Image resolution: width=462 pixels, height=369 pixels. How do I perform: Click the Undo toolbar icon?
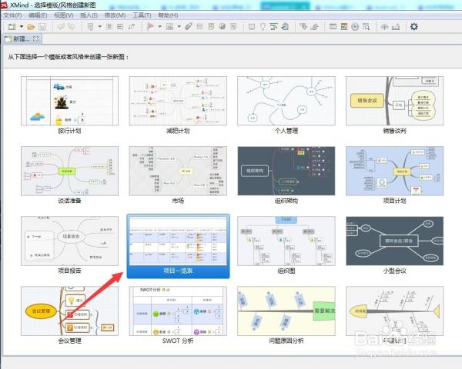click(61, 27)
